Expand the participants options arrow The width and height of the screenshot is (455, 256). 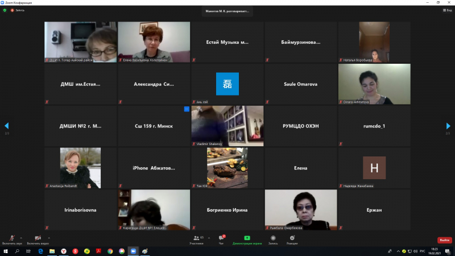[208, 237]
